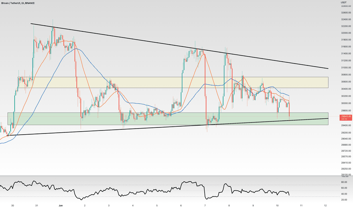Click the 28410.00 price axis label
Screen dimensions: 353x208
pos(346,163)
